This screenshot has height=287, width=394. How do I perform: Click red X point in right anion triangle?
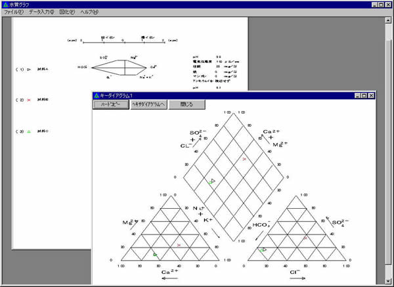pos(305,237)
